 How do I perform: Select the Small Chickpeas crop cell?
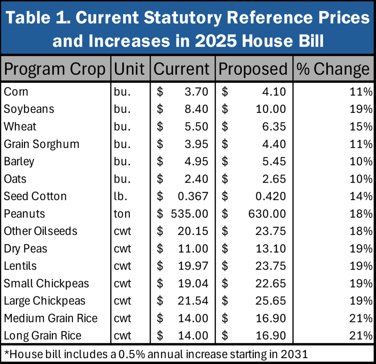click(x=47, y=284)
